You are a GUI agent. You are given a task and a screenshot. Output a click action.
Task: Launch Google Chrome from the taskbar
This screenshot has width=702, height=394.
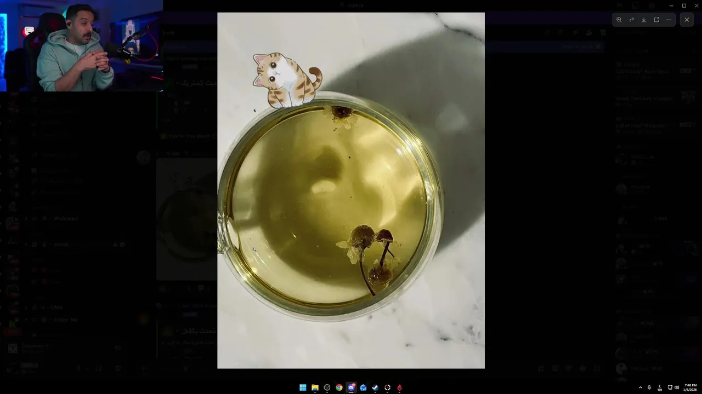pos(339,387)
